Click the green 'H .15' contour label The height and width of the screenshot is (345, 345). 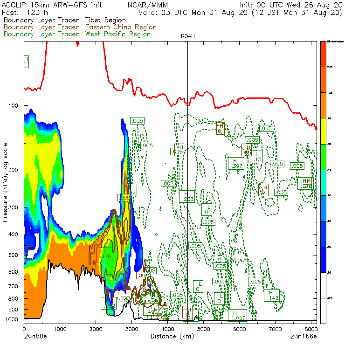tap(256, 157)
